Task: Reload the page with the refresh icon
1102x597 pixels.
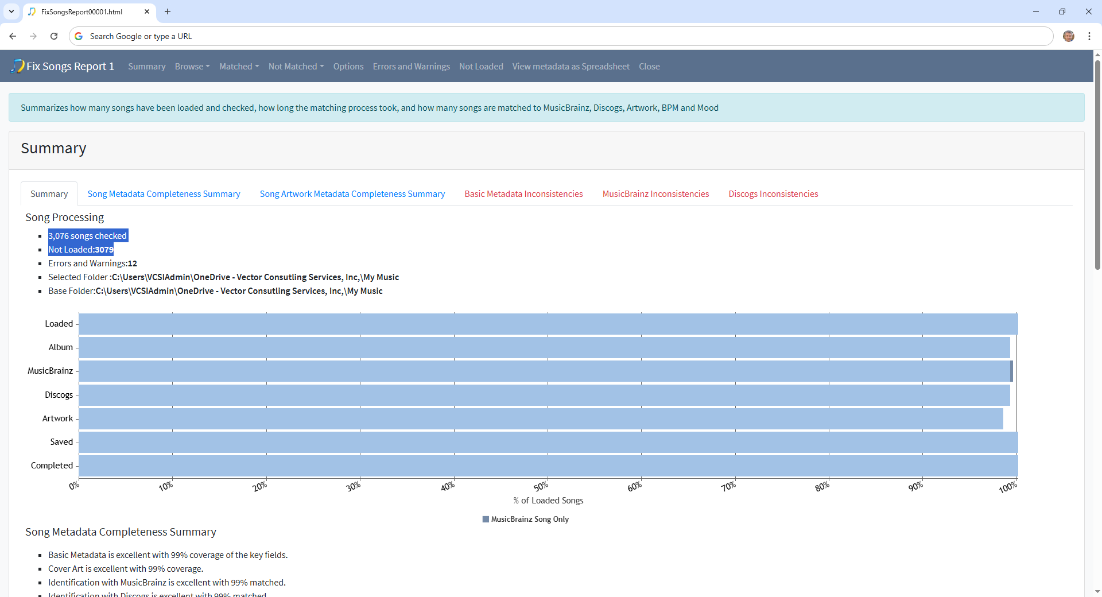Action: pyautogui.click(x=54, y=36)
